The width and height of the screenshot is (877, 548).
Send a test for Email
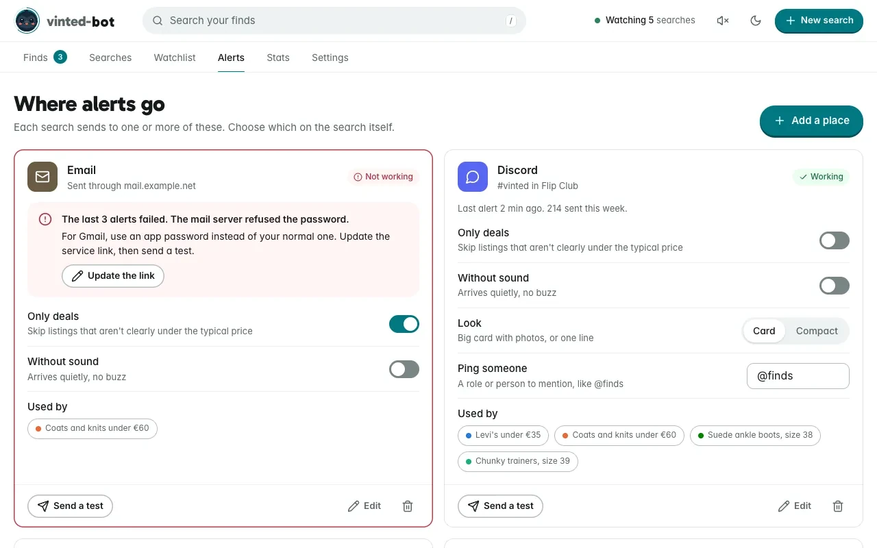(70, 506)
